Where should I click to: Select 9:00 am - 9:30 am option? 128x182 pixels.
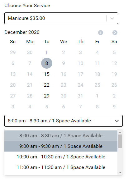(x=61, y=146)
